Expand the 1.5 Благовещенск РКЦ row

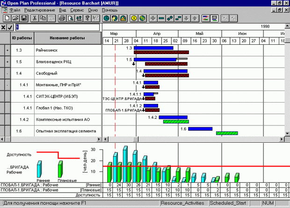click(7, 62)
